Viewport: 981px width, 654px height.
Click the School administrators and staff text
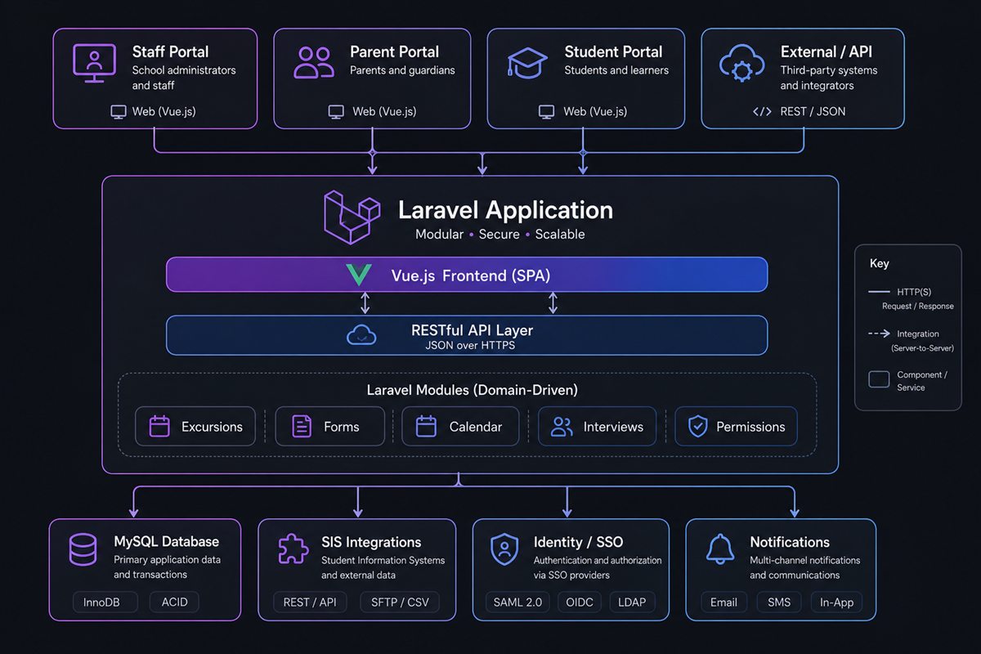pos(184,78)
